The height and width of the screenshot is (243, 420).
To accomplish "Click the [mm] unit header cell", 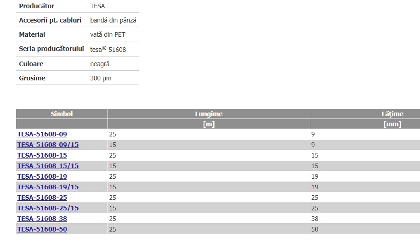I will [x=392, y=124].
